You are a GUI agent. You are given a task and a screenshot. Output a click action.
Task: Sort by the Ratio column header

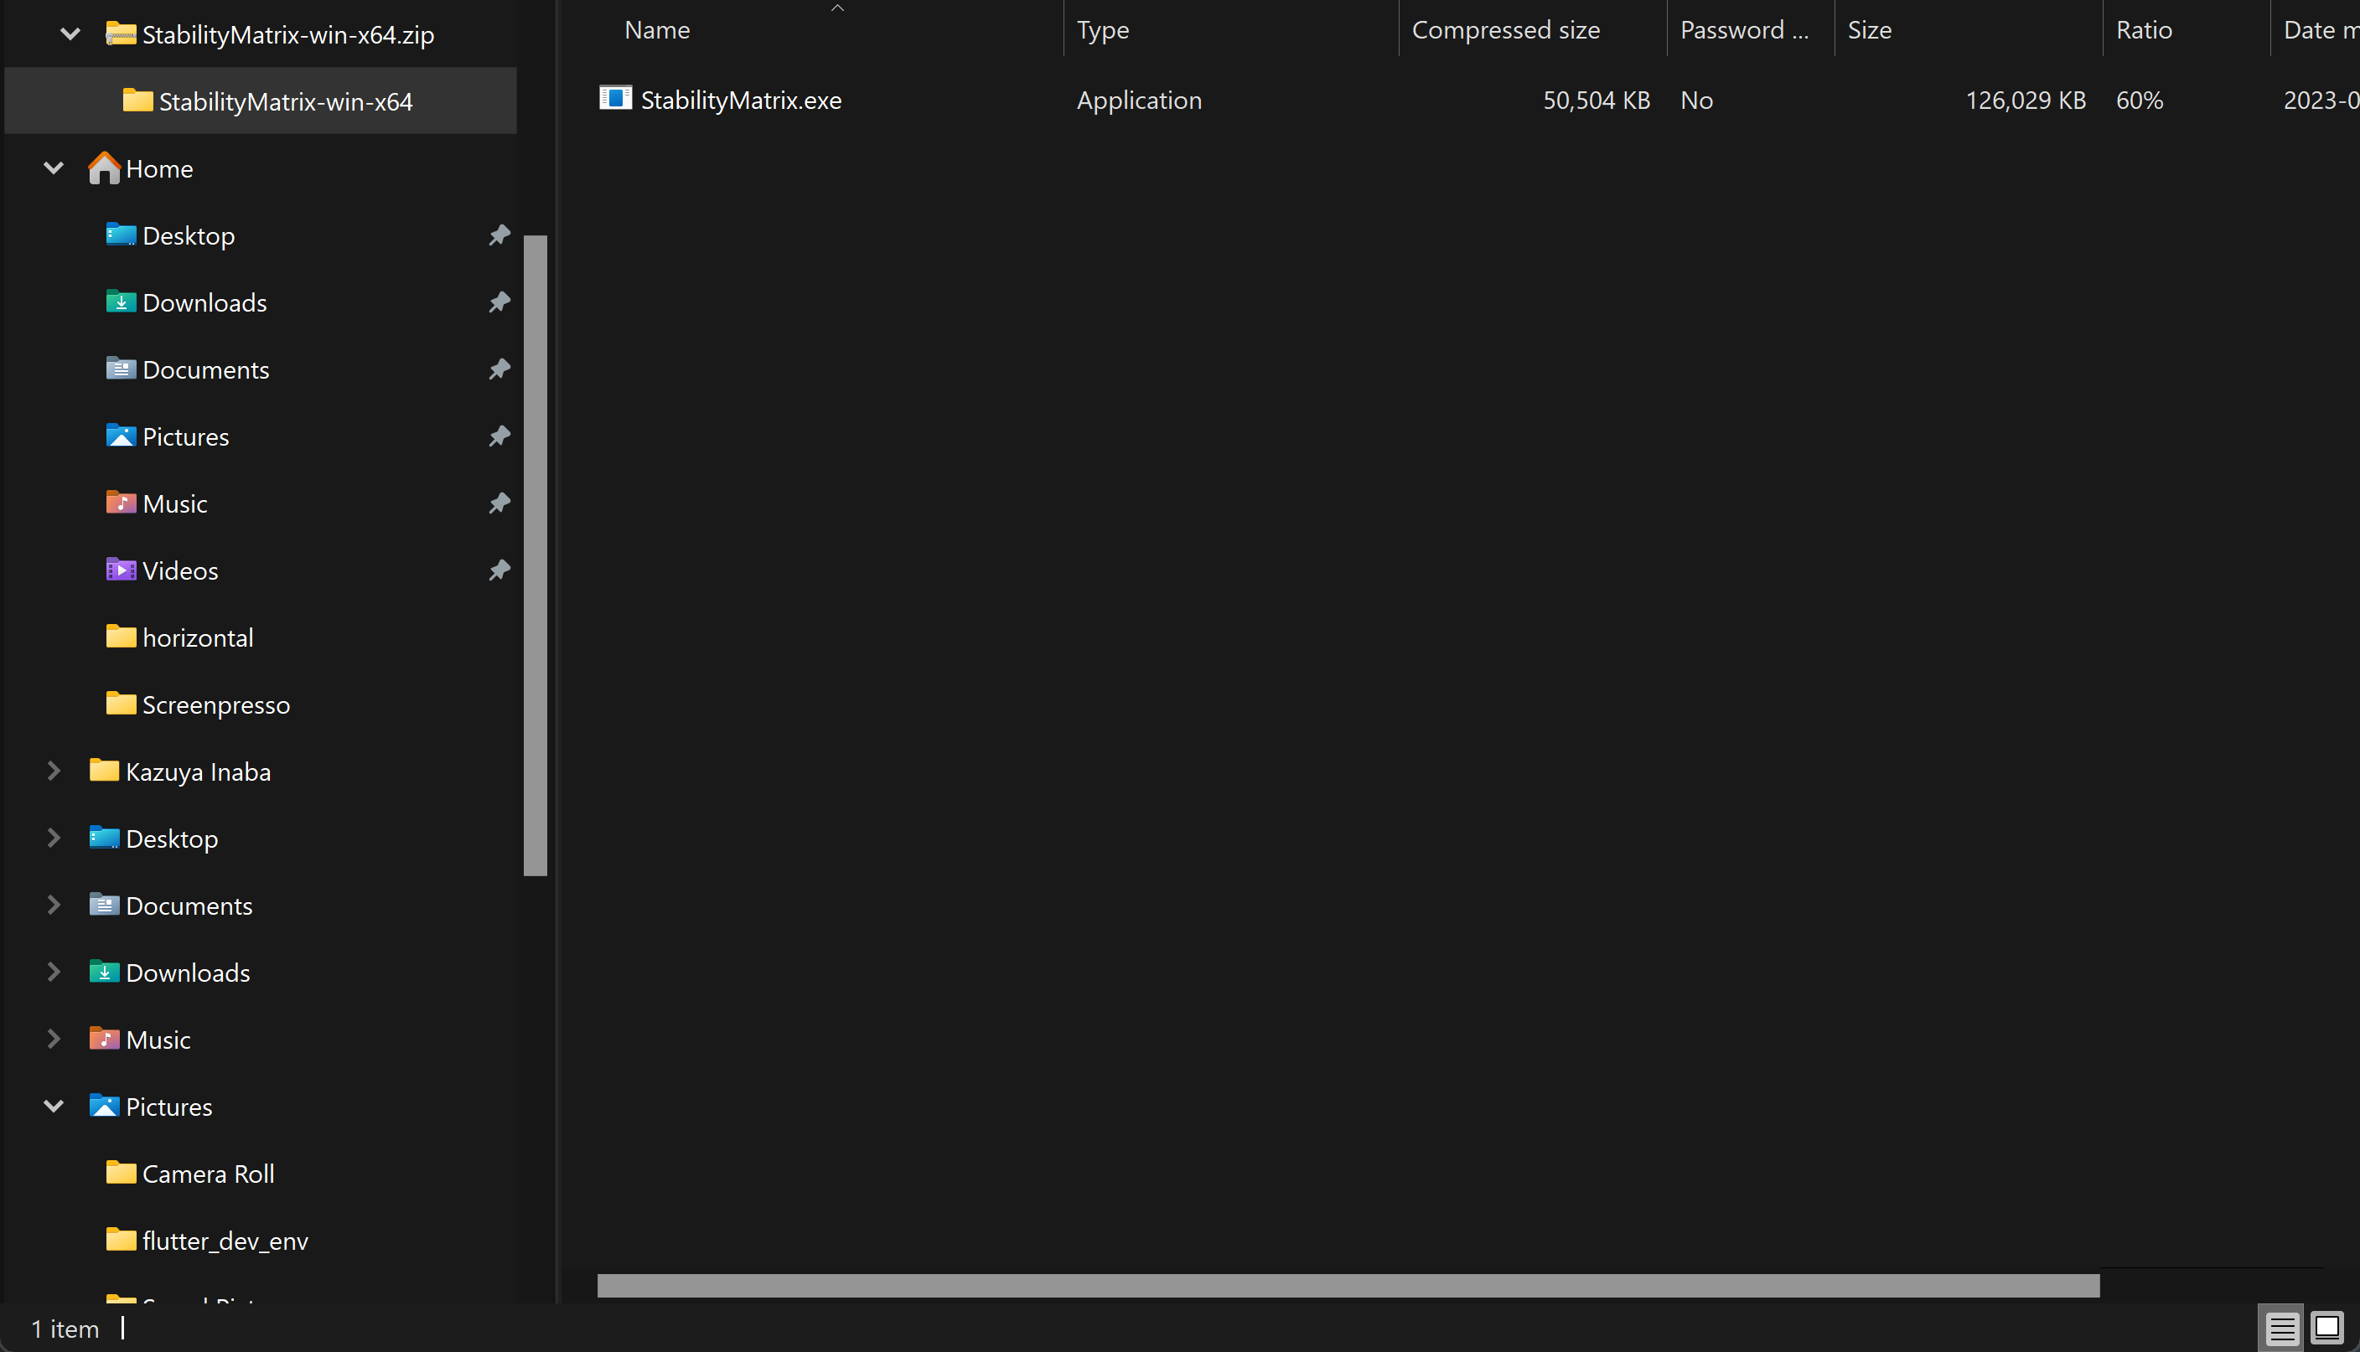point(2144,29)
